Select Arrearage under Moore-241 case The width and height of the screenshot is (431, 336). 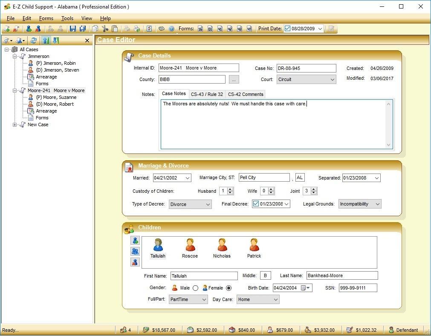click(x=46, y=111)
